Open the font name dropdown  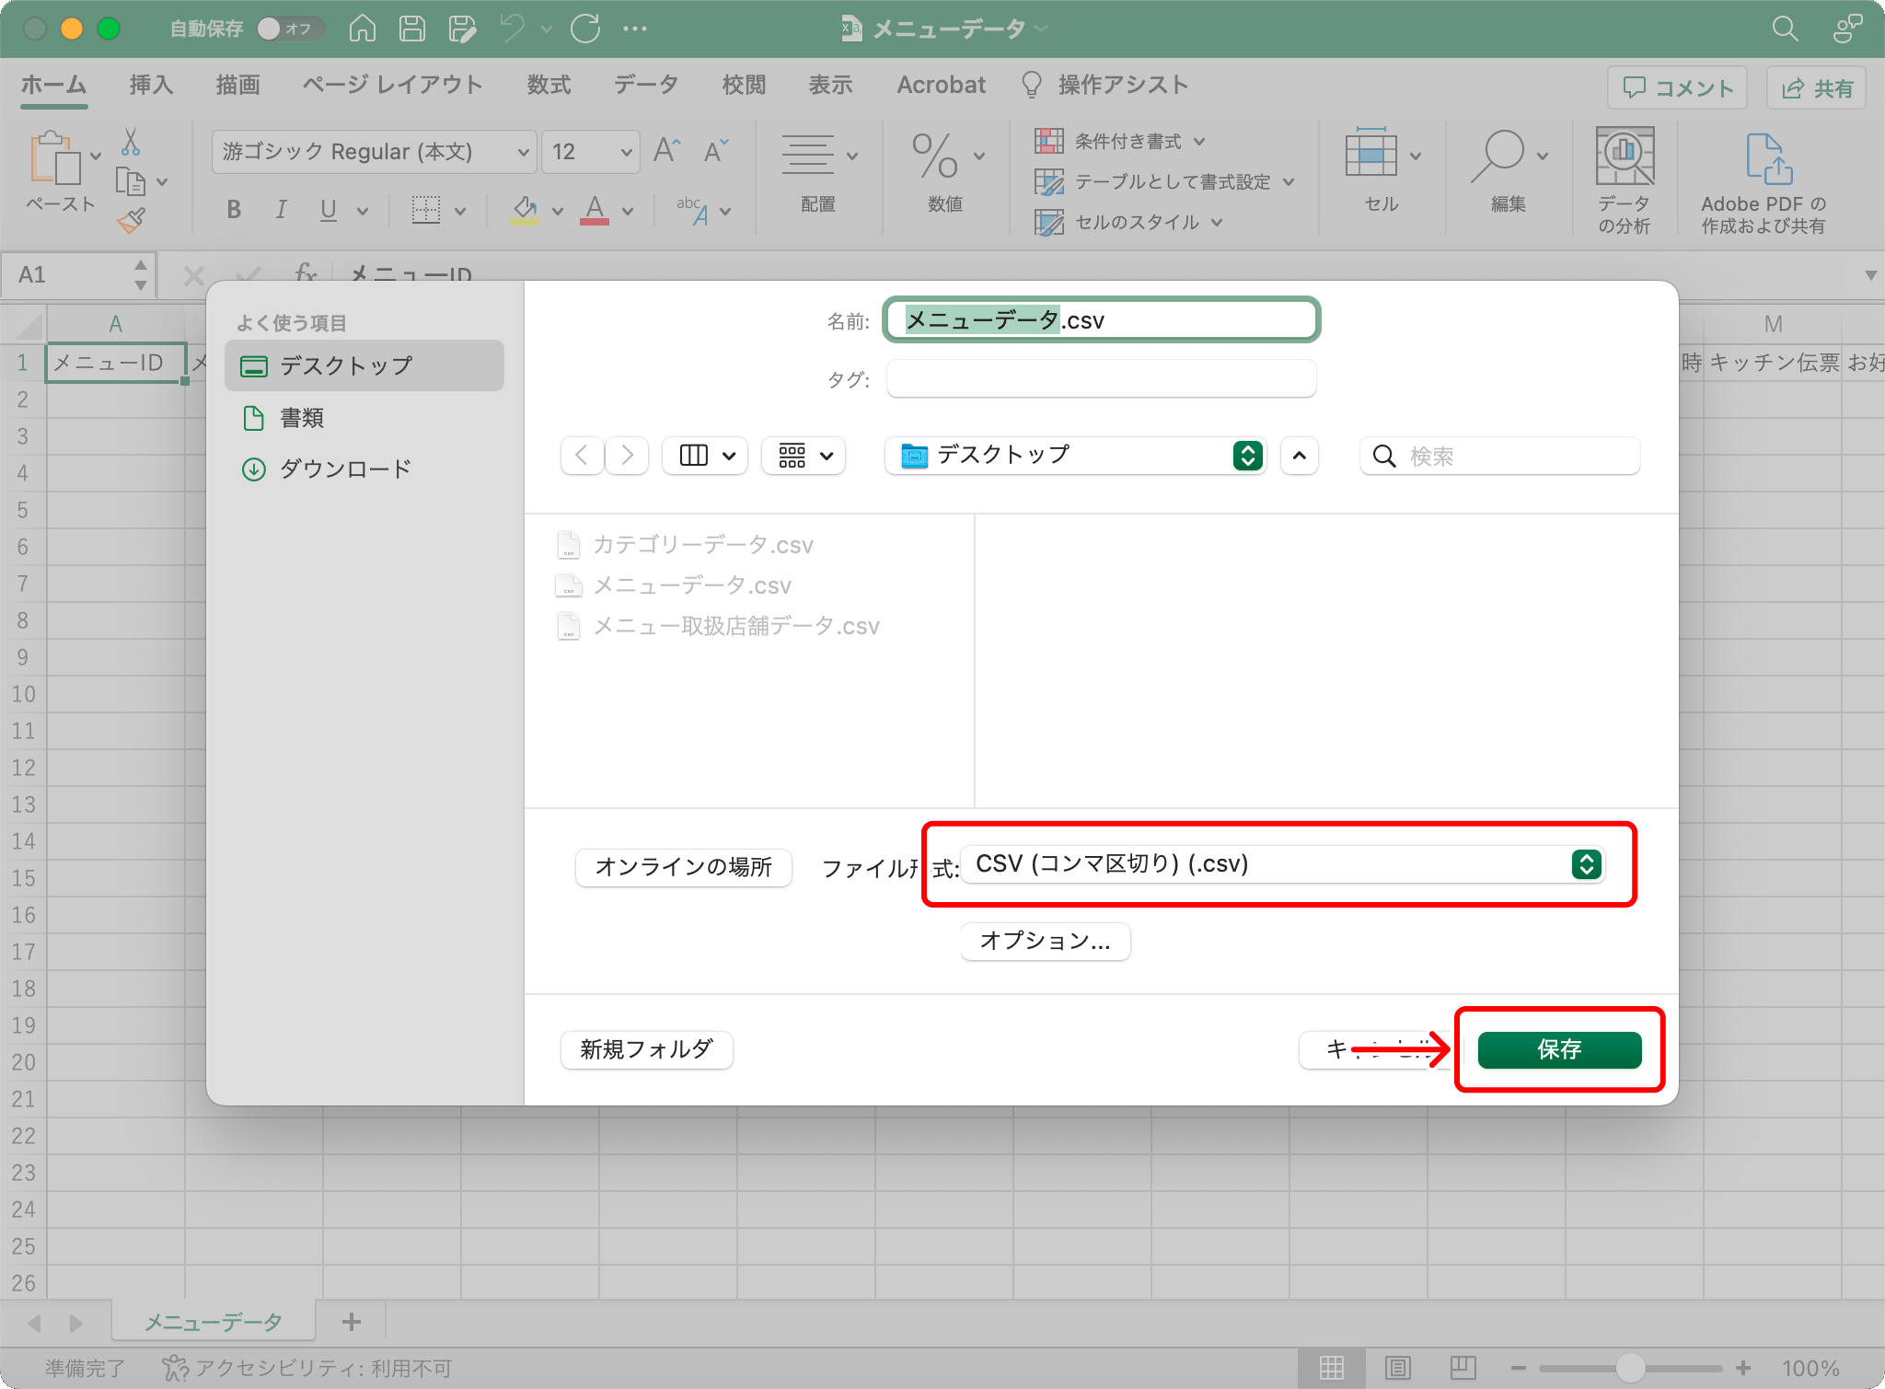(x=523, y=152)
